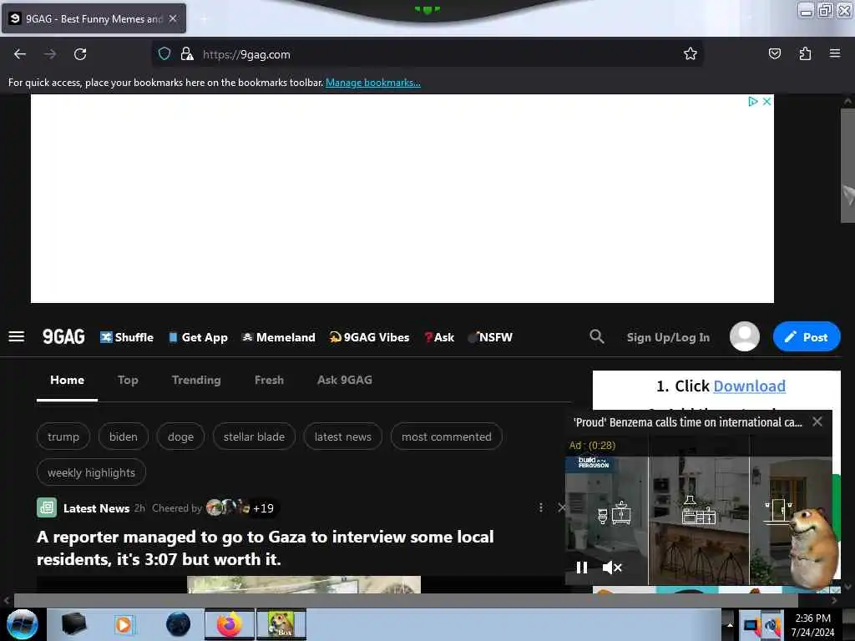Show hidden system tray icons
This screenshot has height=641, width=855.
(x=730, y=625)
